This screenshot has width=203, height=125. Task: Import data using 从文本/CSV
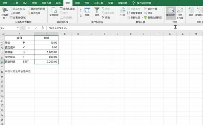18,9
